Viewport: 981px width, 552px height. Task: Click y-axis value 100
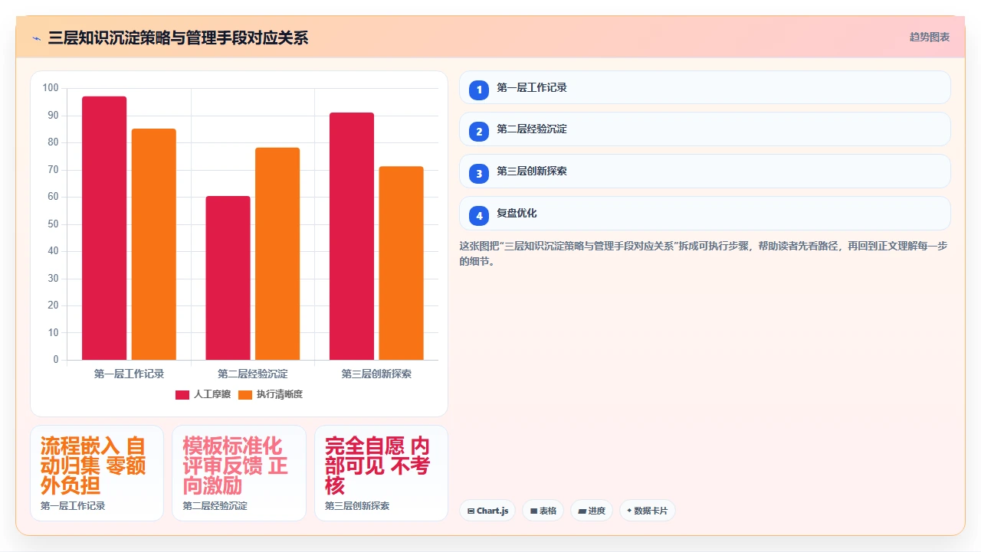pyautogui.click(x=51, y=88)
